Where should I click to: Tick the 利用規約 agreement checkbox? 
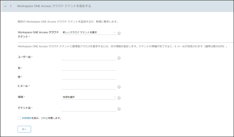pos(19,118)
